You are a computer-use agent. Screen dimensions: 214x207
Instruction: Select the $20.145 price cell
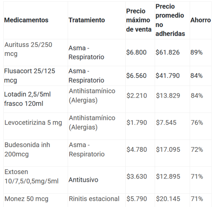click(168, 199)
